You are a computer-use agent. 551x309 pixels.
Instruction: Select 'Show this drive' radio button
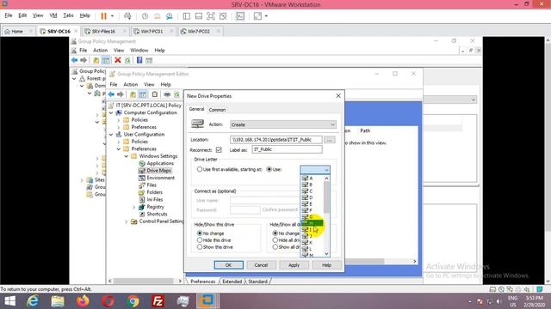[x=200, y=247]
